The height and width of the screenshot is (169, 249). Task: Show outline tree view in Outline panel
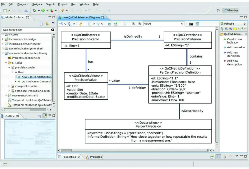pos(40,116)
